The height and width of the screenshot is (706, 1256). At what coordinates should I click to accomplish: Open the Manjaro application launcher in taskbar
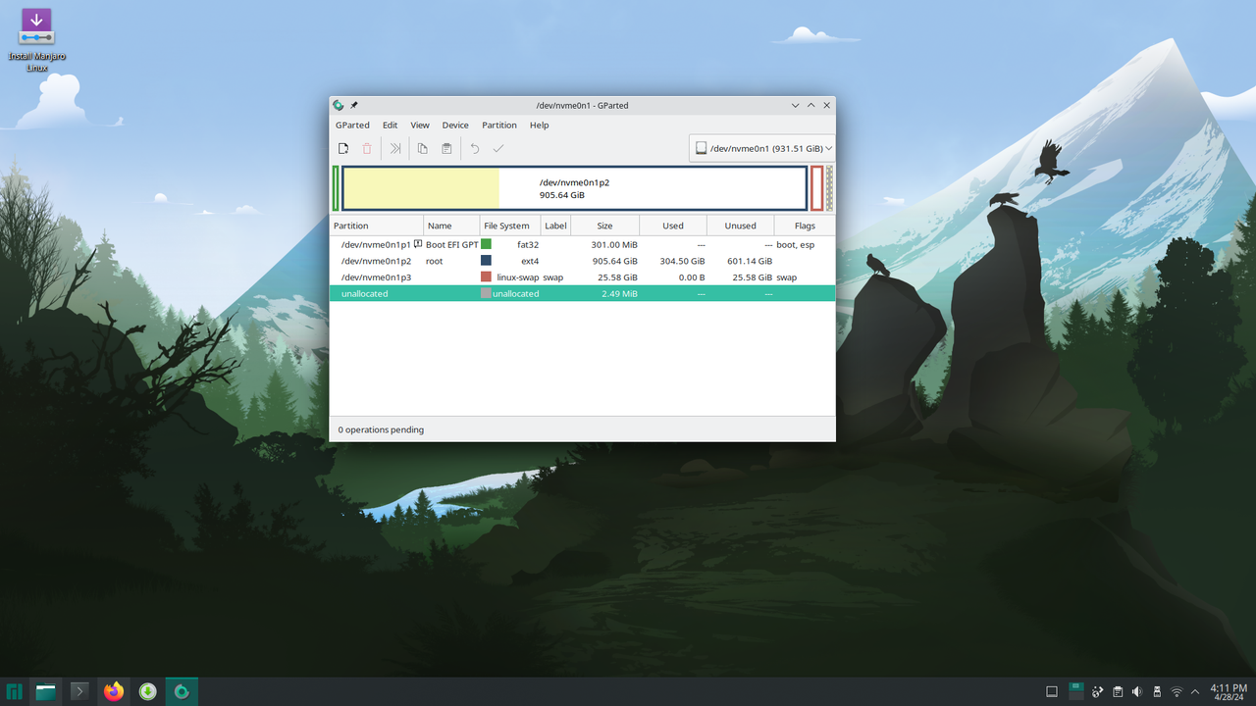pos(15,691)
